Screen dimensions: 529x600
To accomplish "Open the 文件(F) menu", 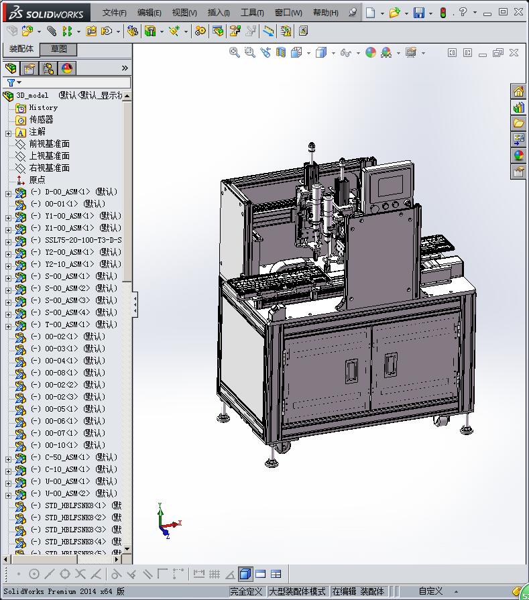I will [114, 13].
